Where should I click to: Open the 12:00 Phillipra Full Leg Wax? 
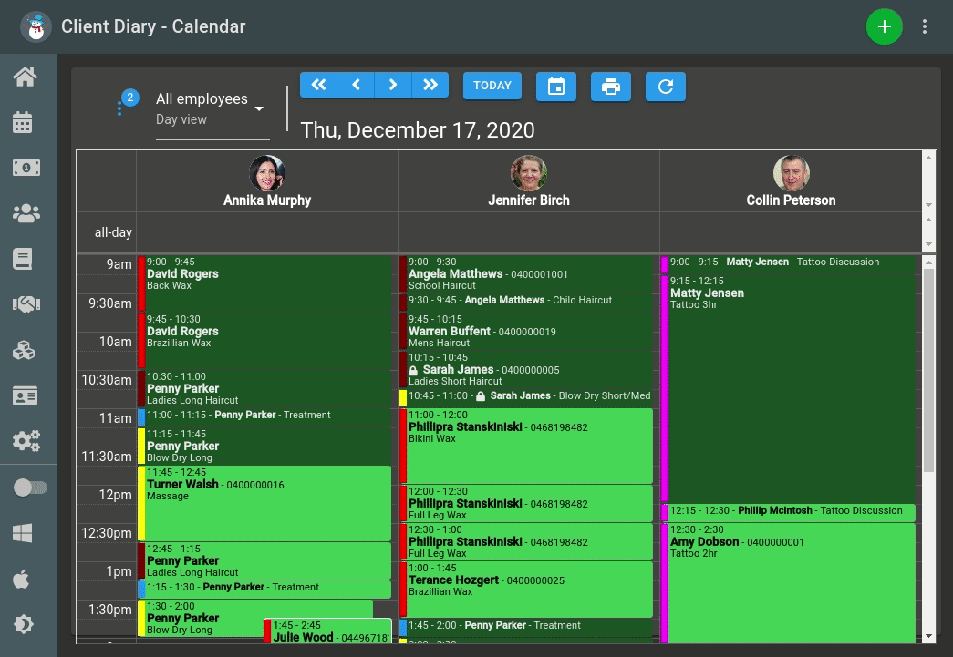[x=525, y=503]
